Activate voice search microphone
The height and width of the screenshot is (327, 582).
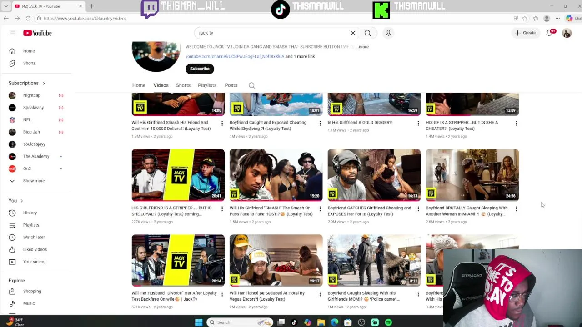(388, 33)
